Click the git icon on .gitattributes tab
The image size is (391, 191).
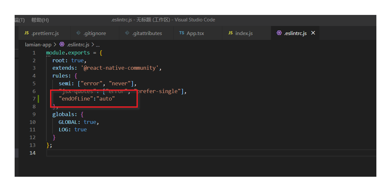pos(127,33)
